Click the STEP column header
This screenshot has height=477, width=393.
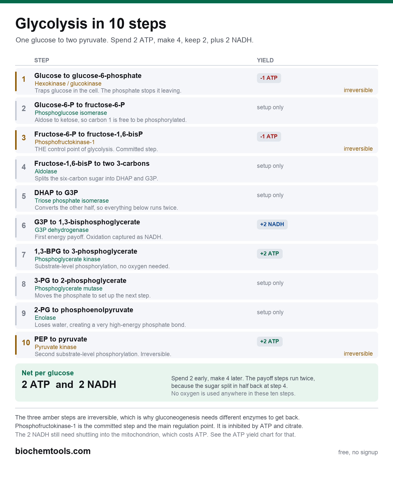(42, 60)
